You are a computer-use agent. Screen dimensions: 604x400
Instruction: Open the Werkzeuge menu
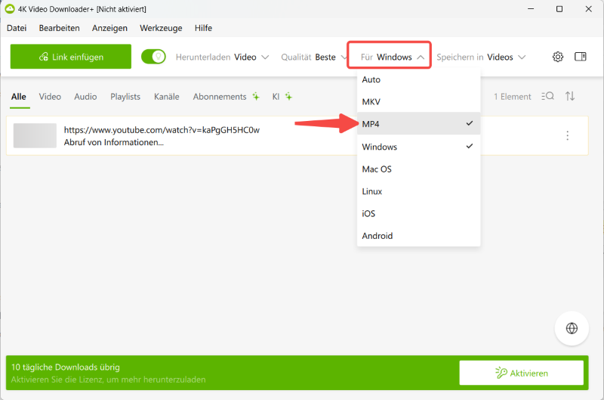pos(161,28)
